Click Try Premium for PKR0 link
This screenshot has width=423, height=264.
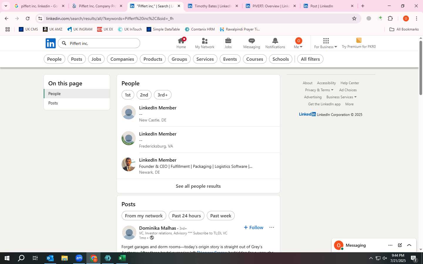tap(359, 43)
